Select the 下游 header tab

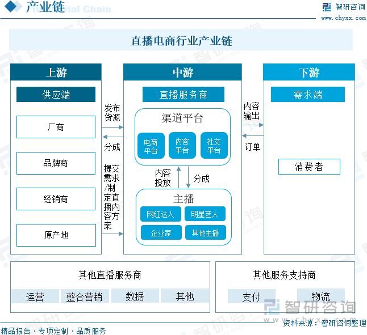point(308,73)
